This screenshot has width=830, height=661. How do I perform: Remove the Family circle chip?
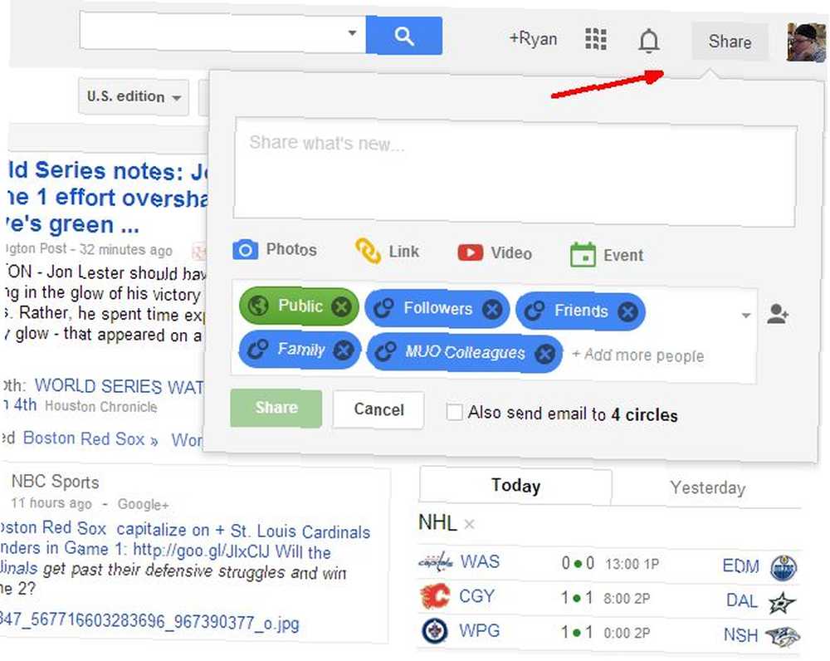point(344,350)
